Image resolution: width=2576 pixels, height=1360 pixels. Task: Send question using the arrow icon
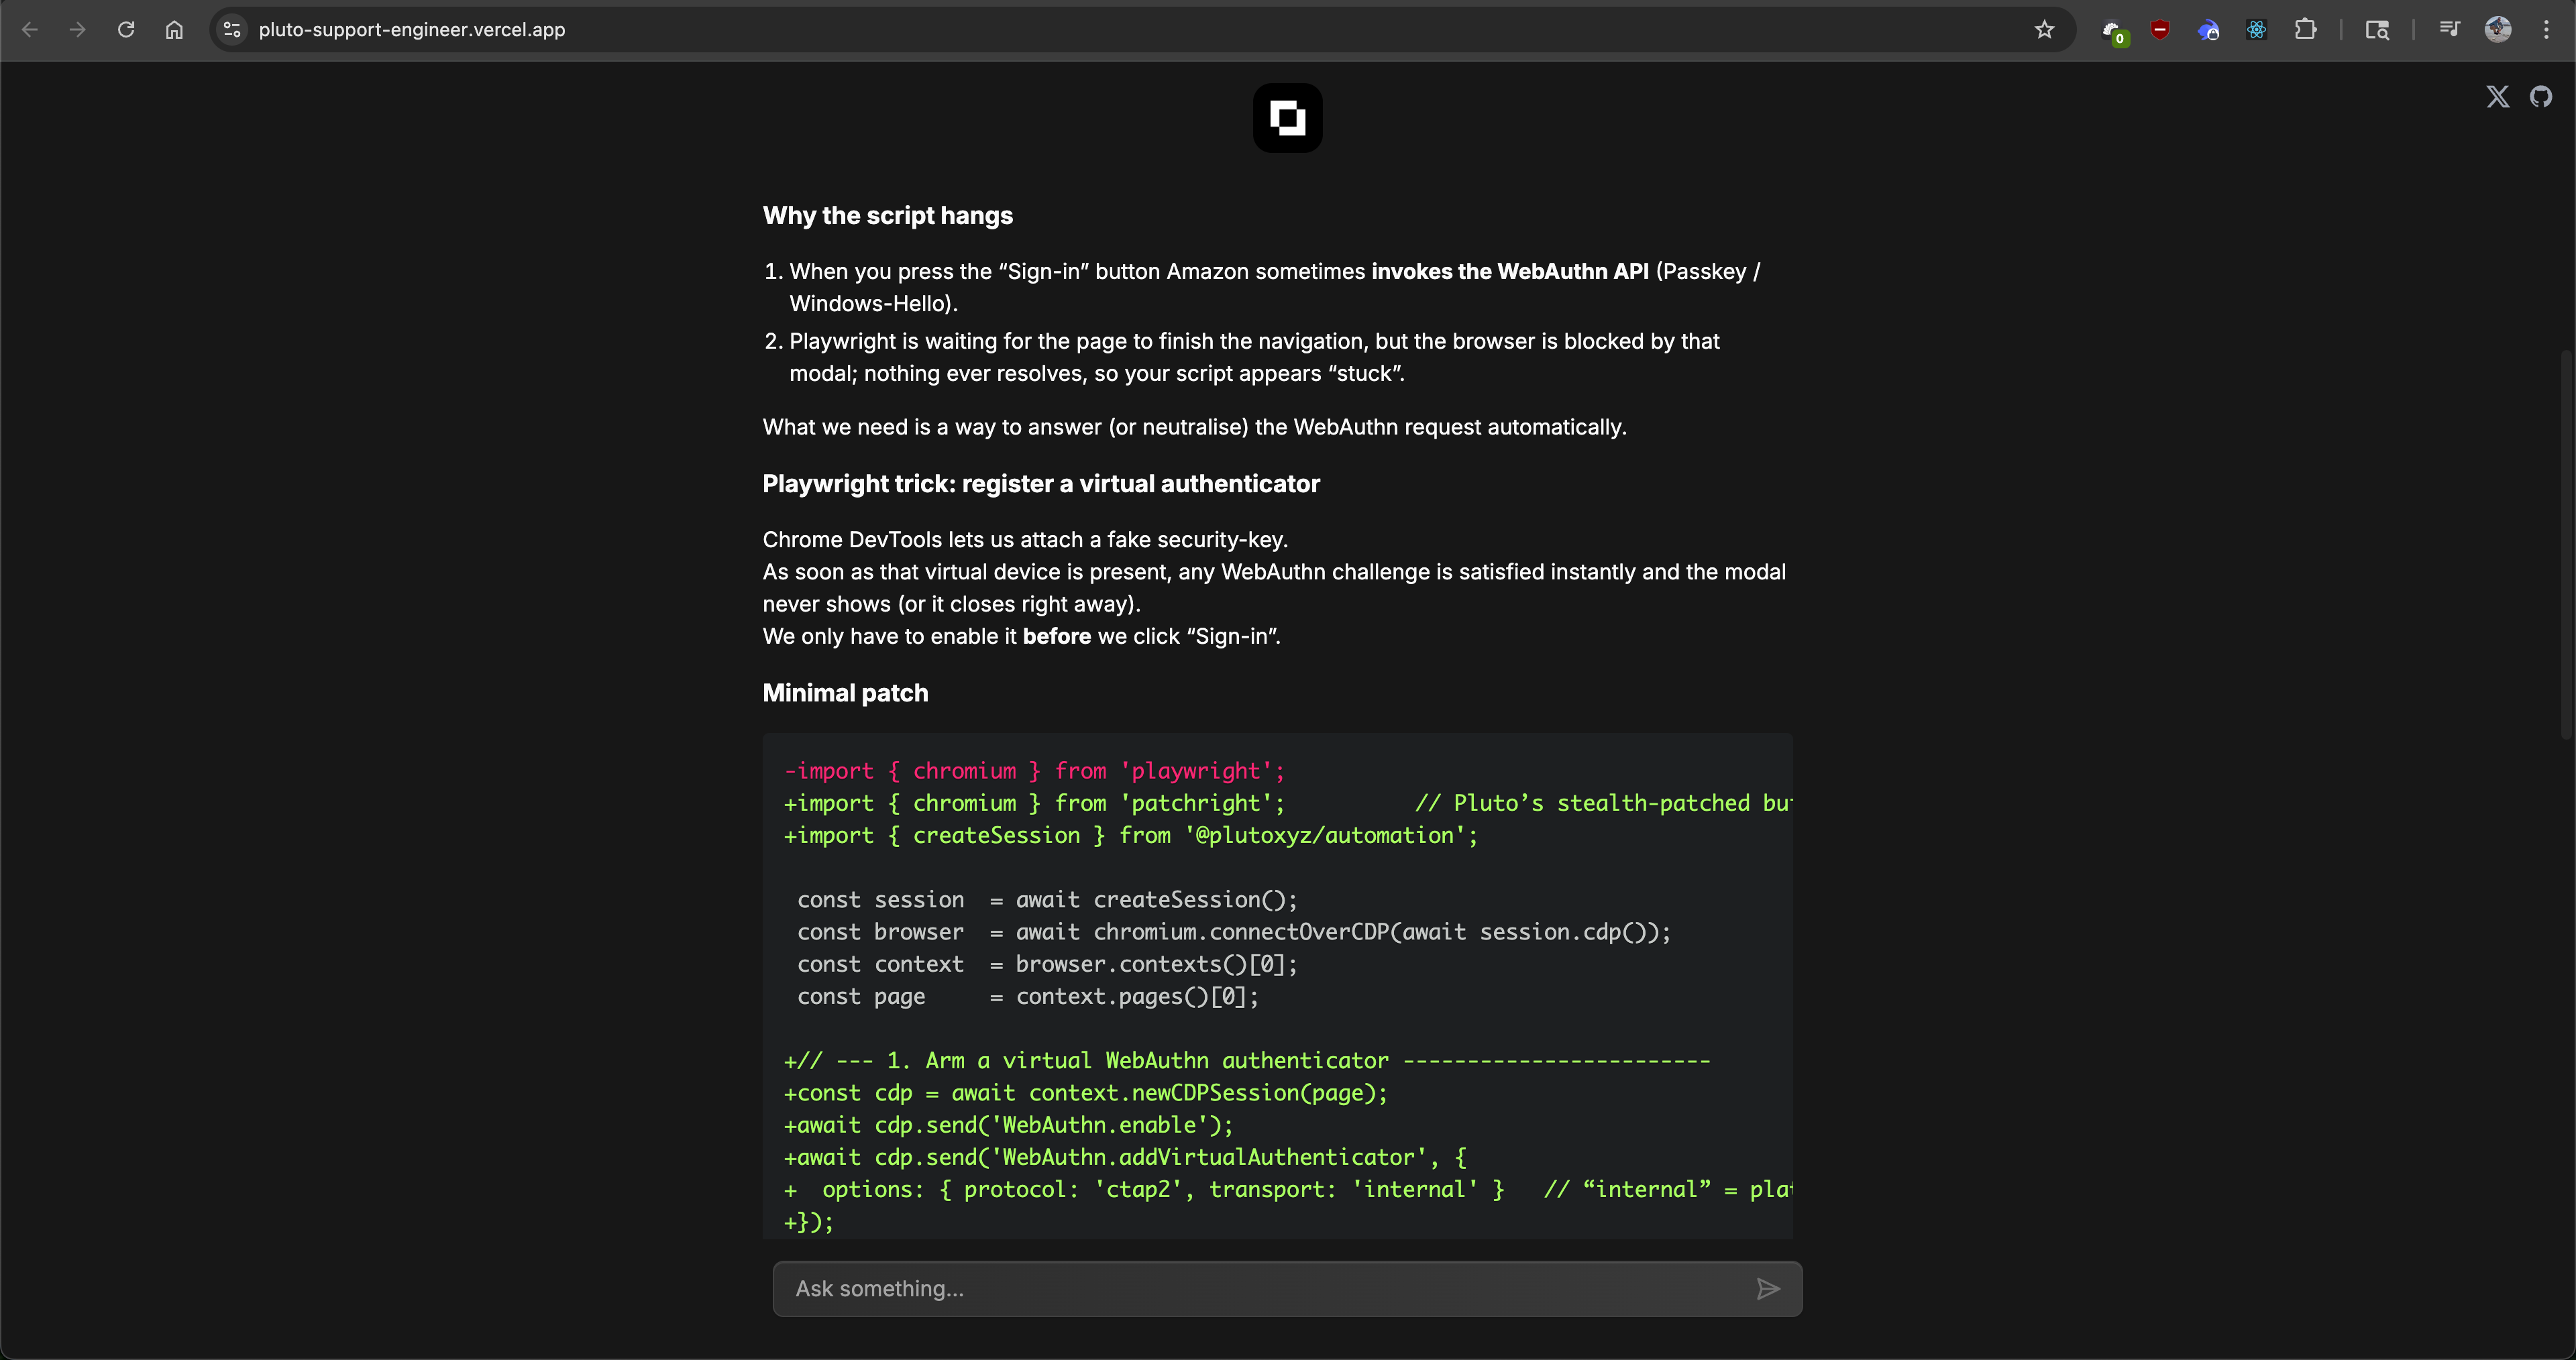pyautogui.click(x=1768, y=1289)
